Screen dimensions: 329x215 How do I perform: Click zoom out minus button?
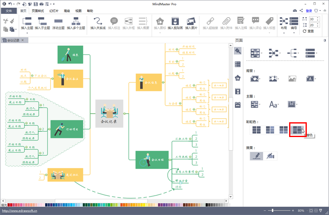[x=265, y=210]
